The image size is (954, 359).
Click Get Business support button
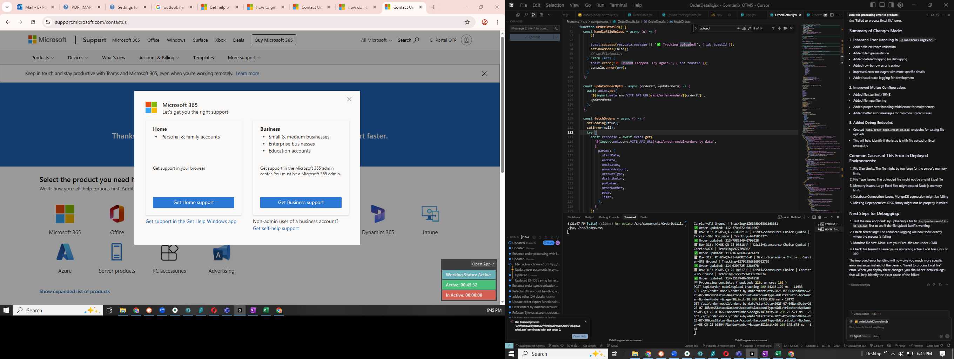301,202
